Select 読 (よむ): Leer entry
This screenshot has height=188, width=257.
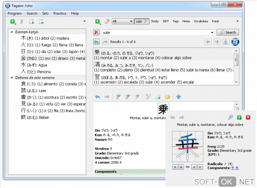(x=34, y=90)
